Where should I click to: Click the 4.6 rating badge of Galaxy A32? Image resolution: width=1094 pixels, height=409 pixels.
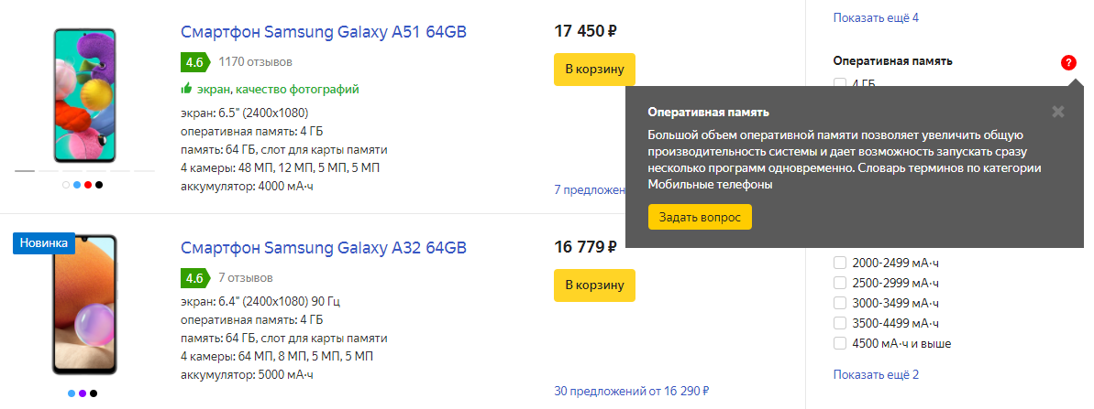pos(194,277)
